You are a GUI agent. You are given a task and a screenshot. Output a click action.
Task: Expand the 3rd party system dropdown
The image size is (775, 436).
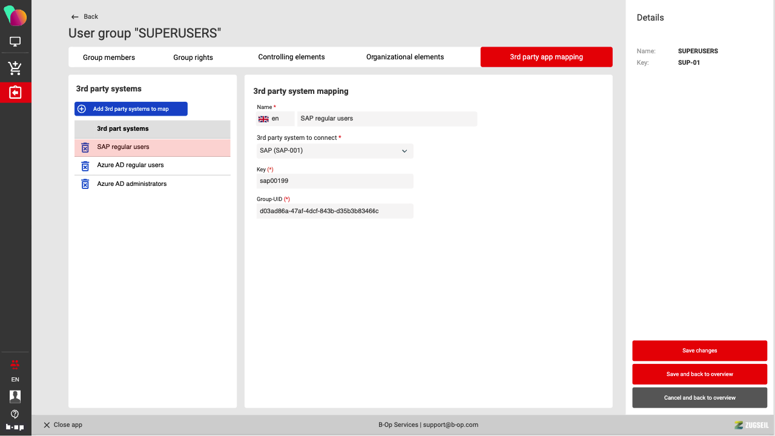point(404,151)
